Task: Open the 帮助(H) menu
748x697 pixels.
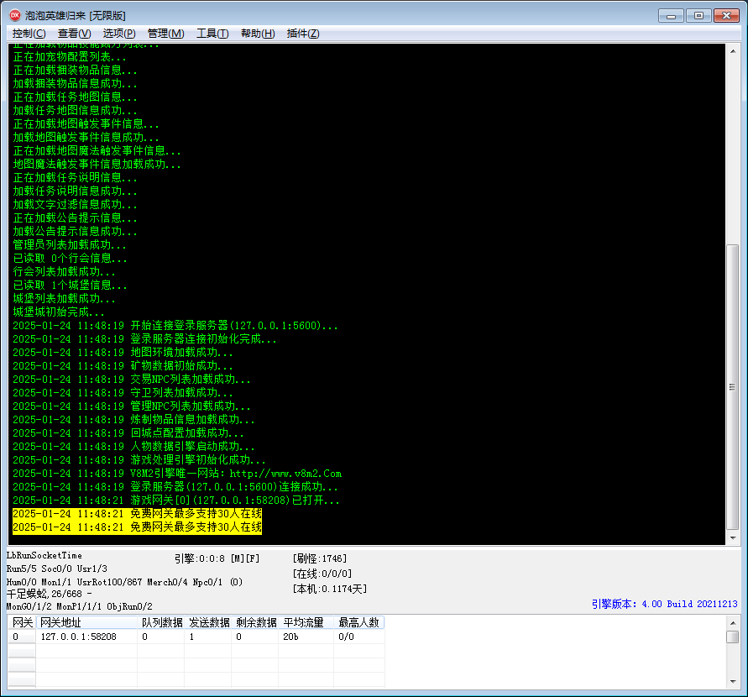Action: (258, 34)
